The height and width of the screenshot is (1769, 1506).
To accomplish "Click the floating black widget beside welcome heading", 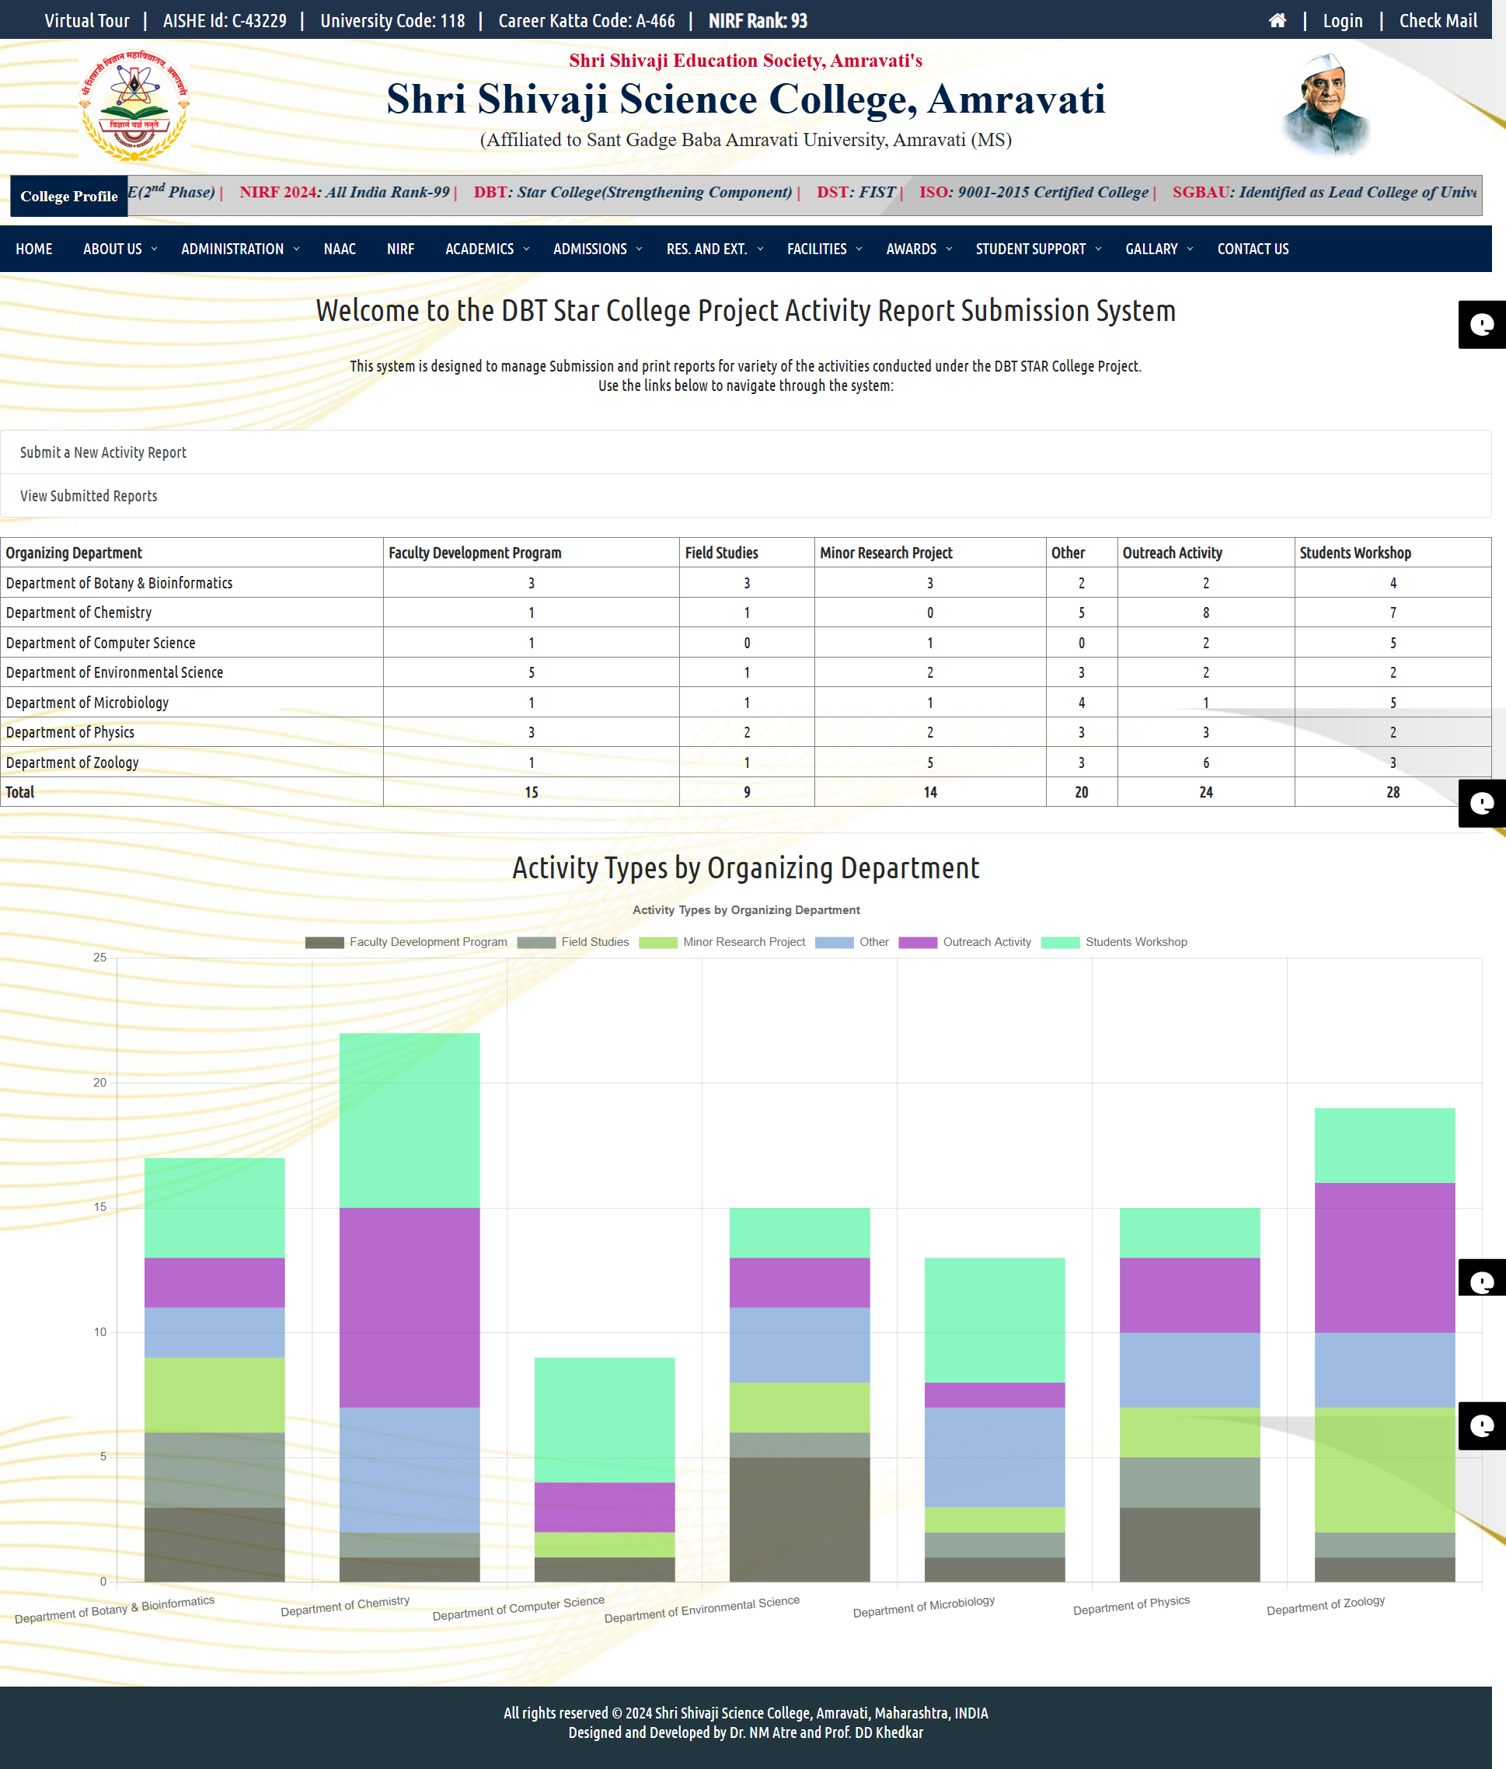I will coord(1481,324).
